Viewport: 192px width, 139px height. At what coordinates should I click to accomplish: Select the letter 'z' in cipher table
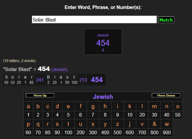point(117,124)
